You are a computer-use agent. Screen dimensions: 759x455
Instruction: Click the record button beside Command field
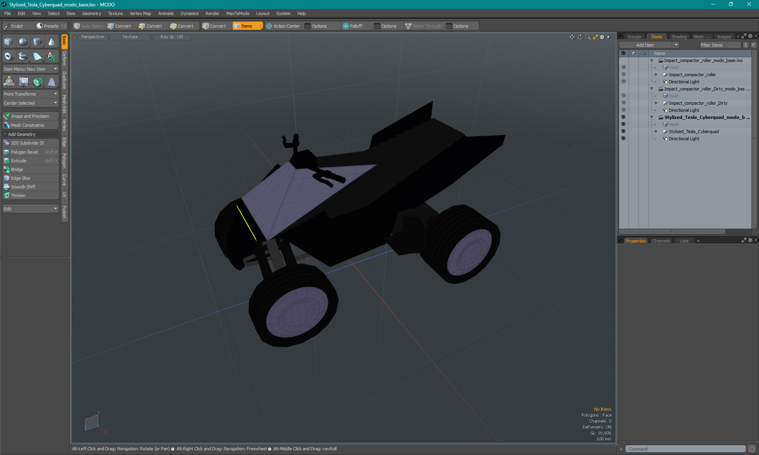point(752,449)
